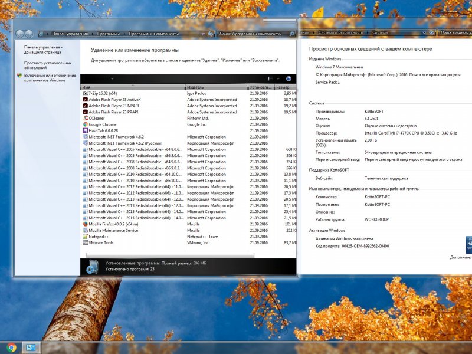Refresh the Programs and Components window
This screenshot has height=354, width=472.
(x=211, y=34)
